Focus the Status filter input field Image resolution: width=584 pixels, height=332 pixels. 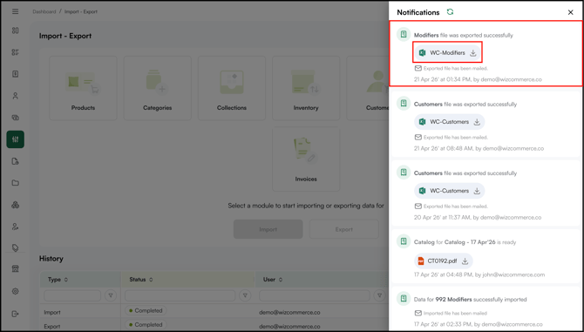pos(180,295)
